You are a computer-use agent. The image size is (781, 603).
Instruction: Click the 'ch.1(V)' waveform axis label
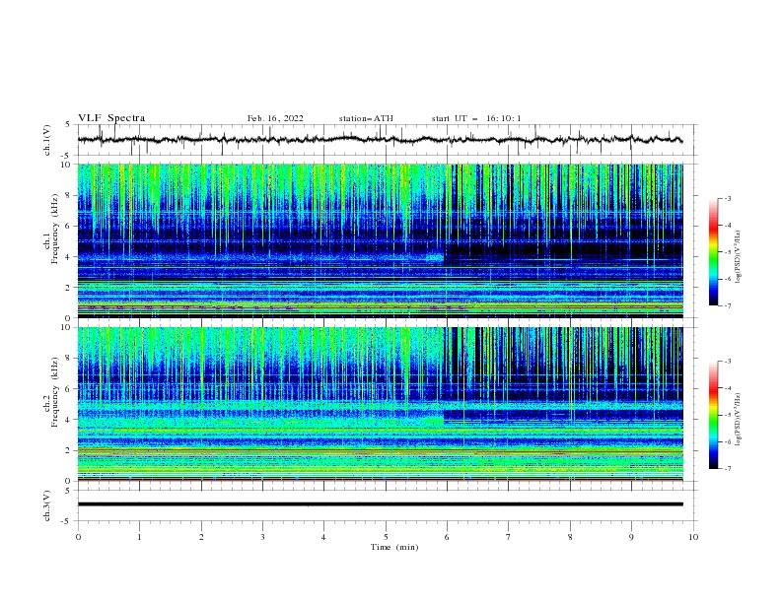47,140
